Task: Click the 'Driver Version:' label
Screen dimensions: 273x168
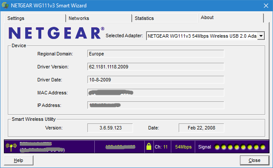Action: coord(53,67)
